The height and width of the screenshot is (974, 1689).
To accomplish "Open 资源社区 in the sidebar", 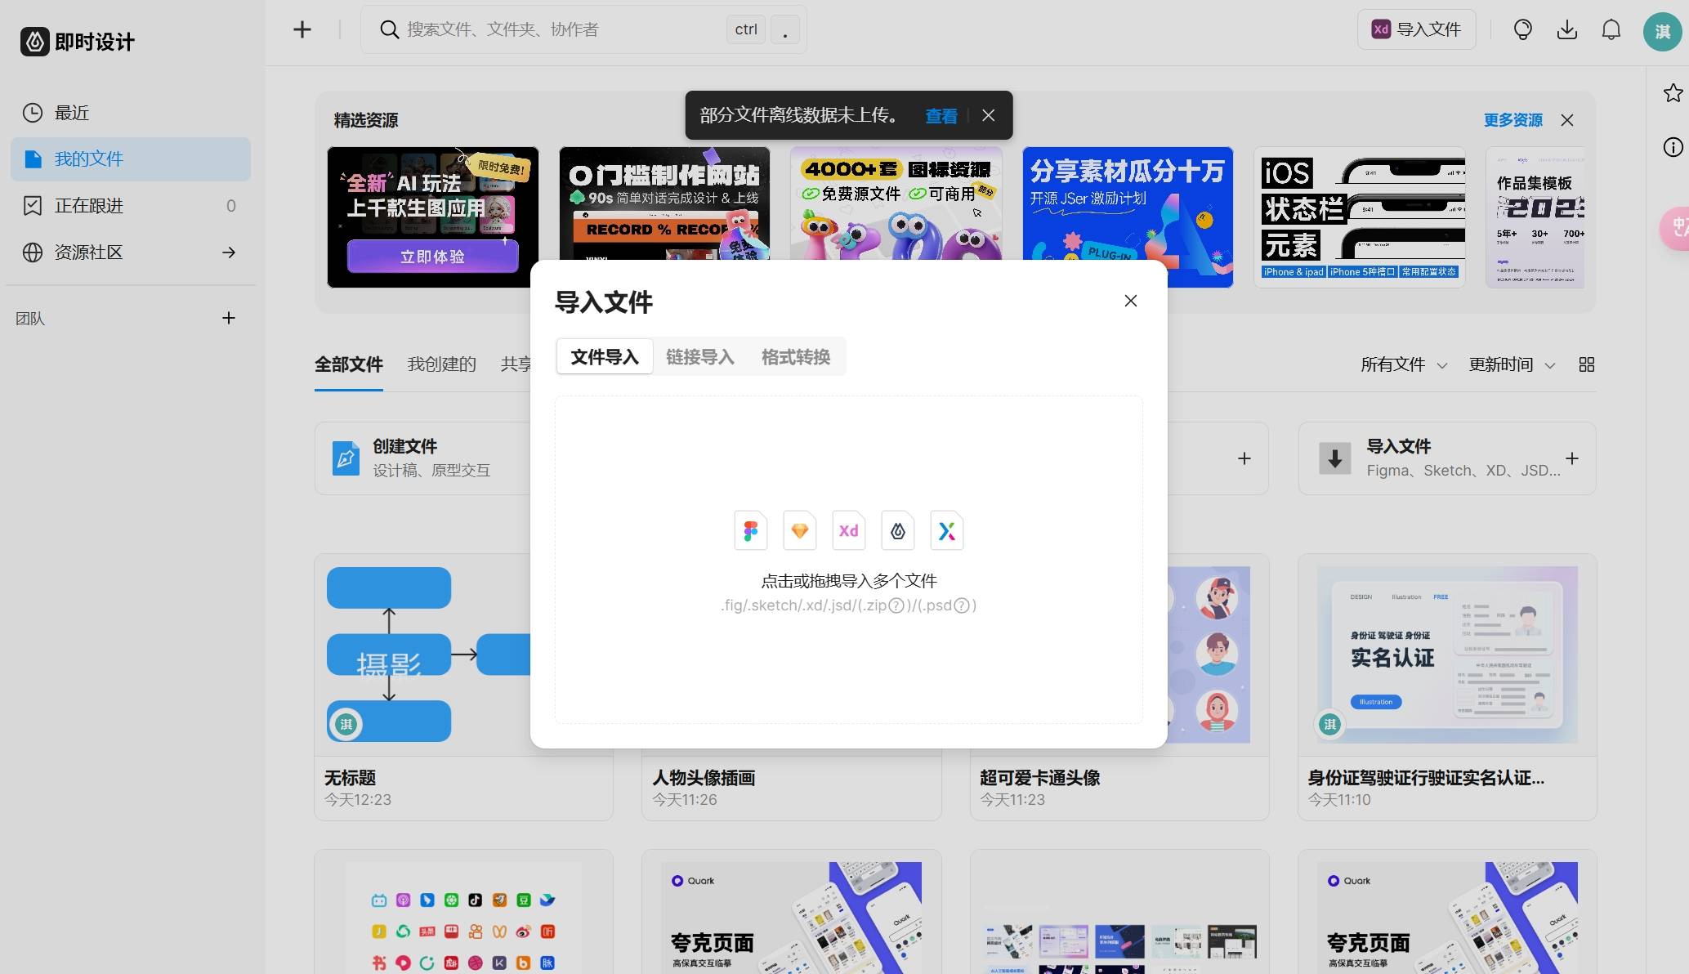I will 131,252.
